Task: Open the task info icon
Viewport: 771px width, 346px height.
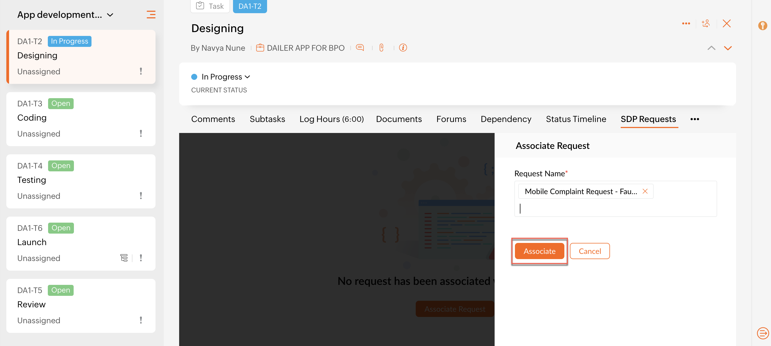Action: tap(403, 48)
